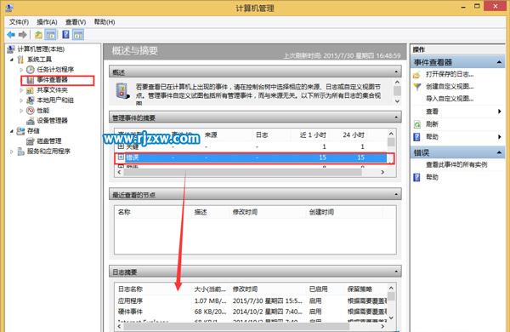Select 计算机管理(本地) root node

[x=41, y=49]
